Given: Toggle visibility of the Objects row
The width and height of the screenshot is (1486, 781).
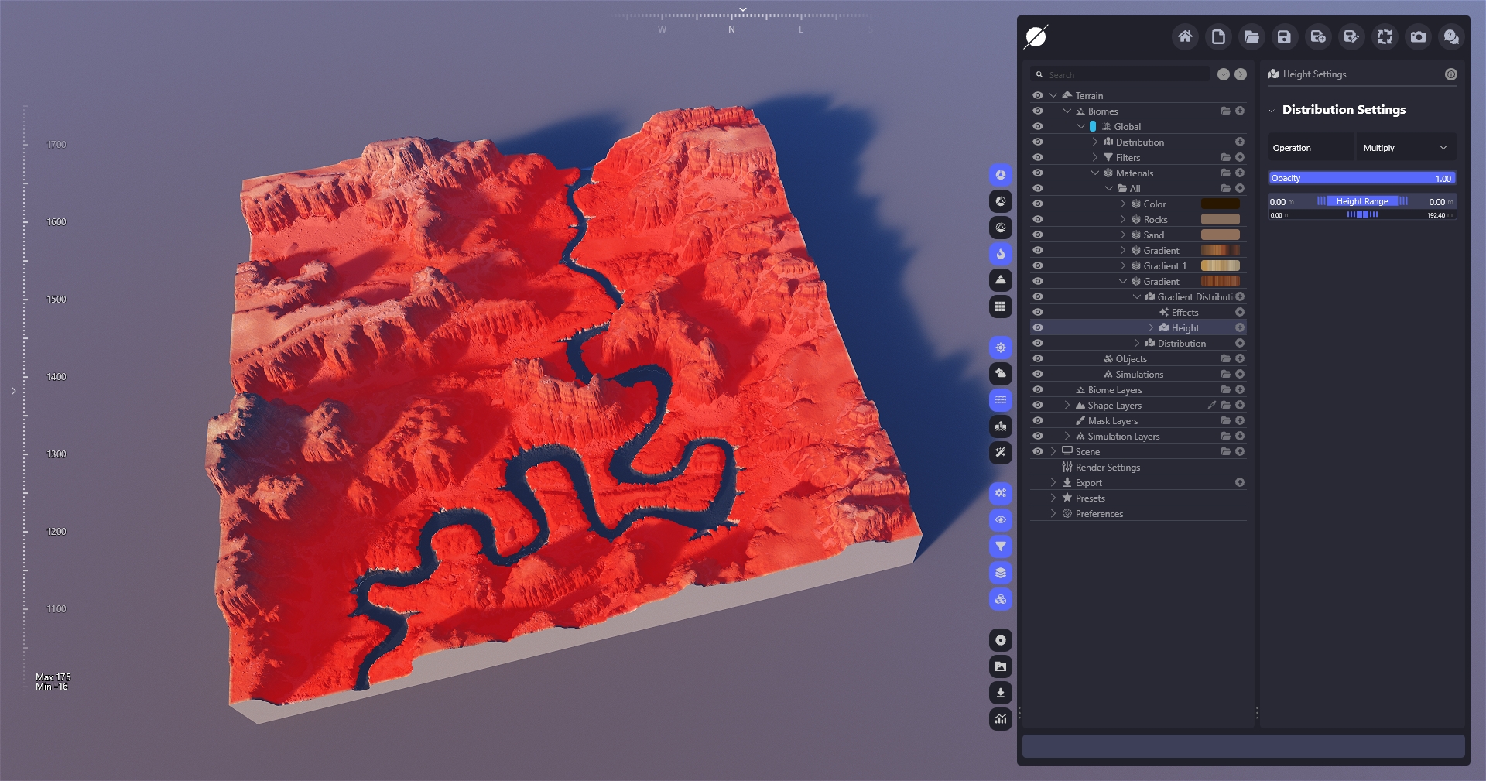Looking at the screenshot, I should pyautogui.click(x=1038, y=358).
